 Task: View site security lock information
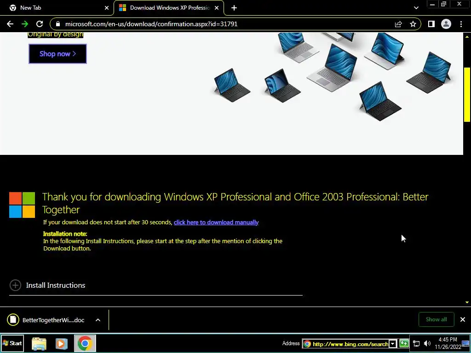(x=58, y=24)
